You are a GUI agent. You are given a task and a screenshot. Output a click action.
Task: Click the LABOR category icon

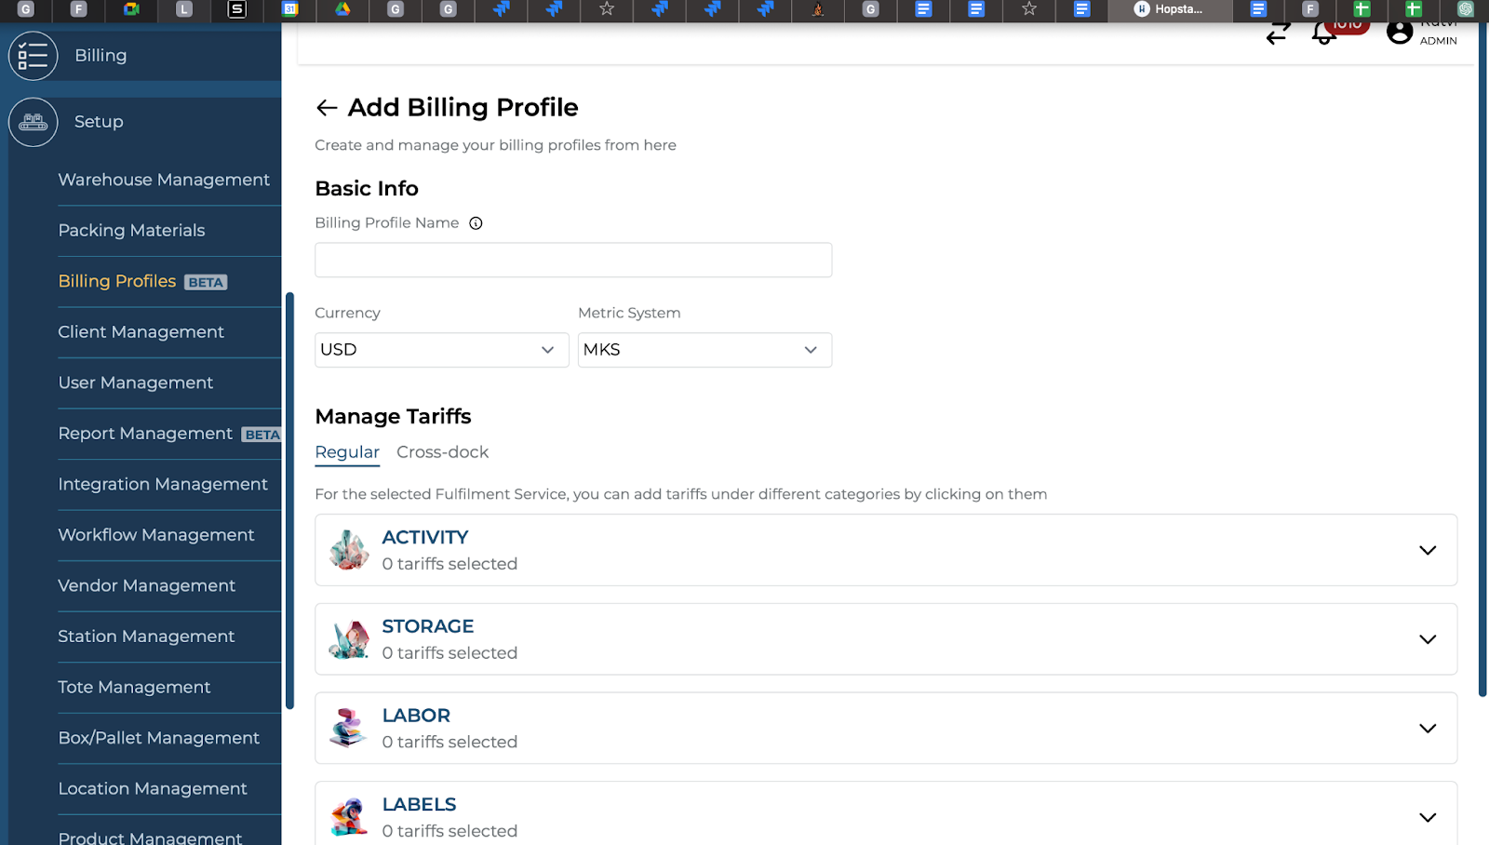click(x=349, y=728)
